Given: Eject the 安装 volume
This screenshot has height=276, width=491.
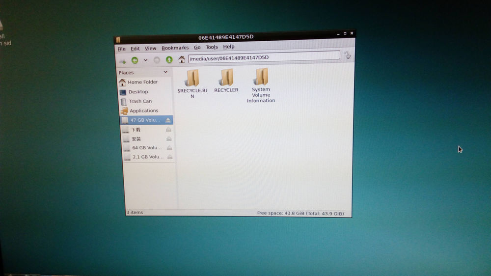Looking at the screenshot, I should coord(169,138).
